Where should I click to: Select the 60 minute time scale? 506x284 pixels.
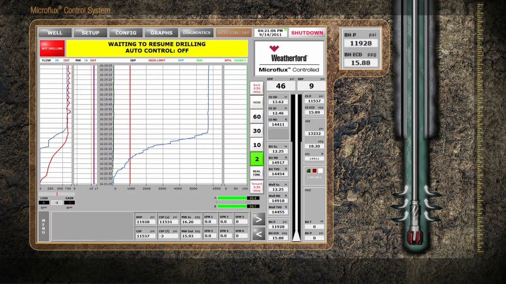pos(257,117)
